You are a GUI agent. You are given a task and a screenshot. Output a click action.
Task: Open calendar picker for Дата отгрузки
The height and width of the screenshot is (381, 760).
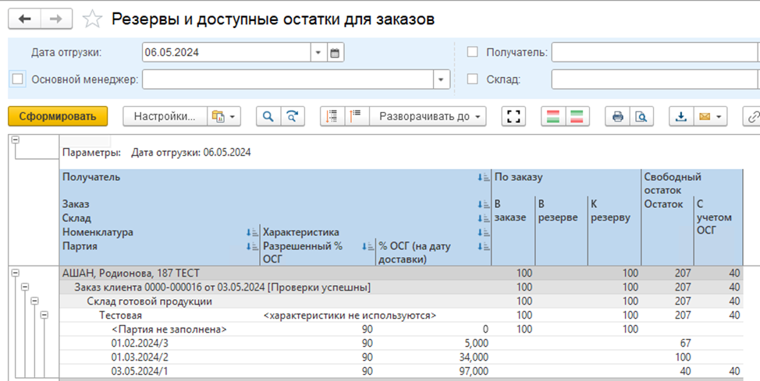pyautogui.click(x=336, y=53)
